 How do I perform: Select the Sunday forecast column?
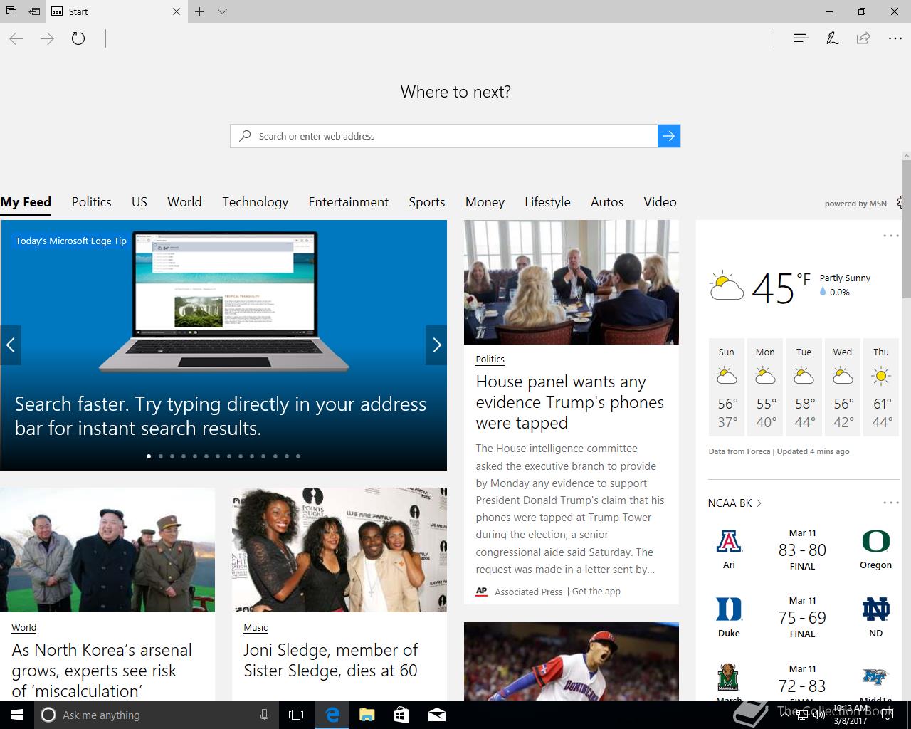coord(727,388)
